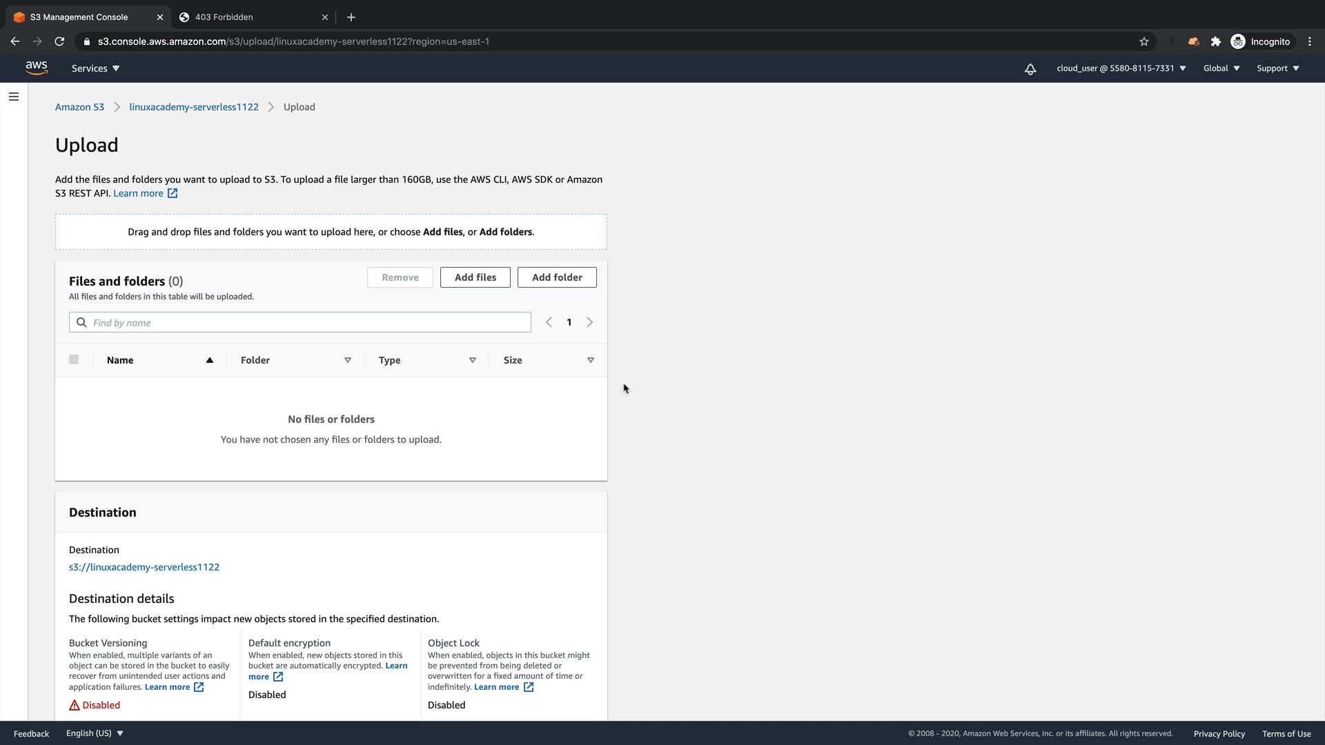Screen dimensions: 1325x745
Task: Sort files by Name column arrow
Action: (x=209, y=360)
